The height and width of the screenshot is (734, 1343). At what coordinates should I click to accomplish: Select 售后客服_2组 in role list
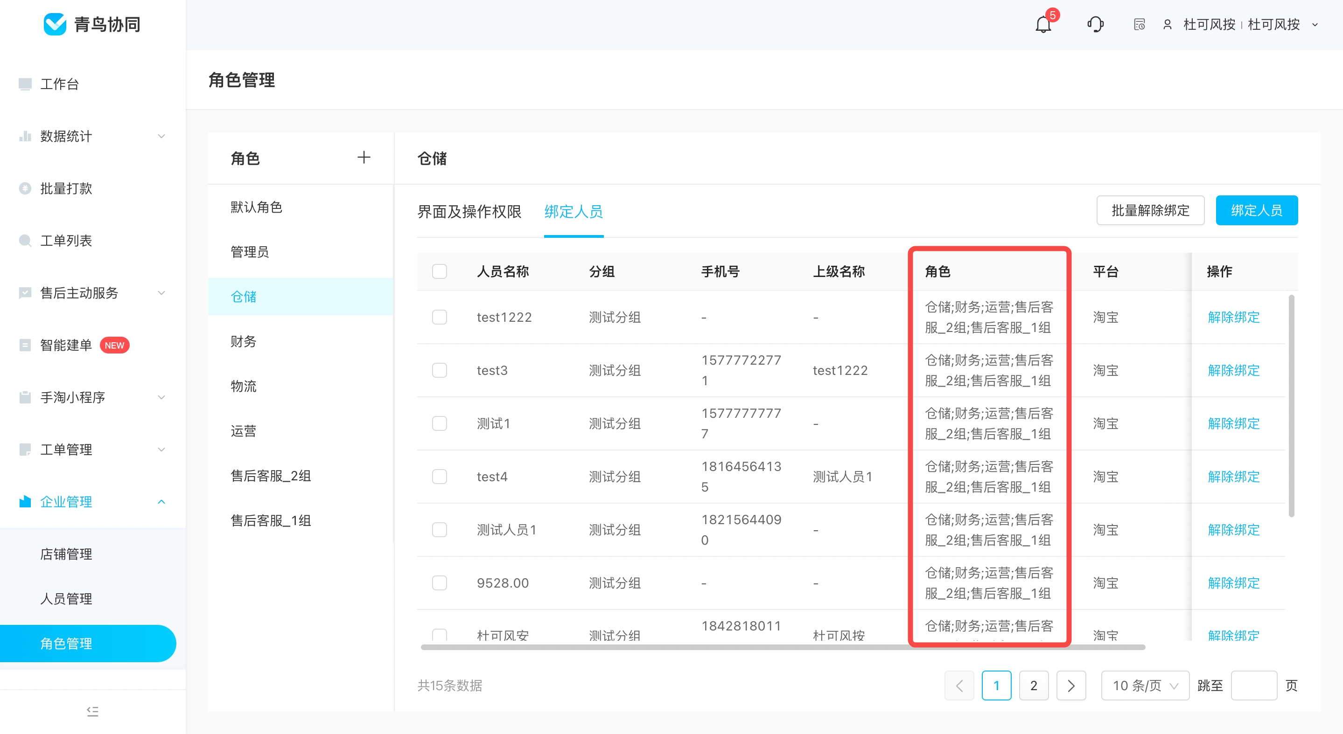[x=301, y=476]
